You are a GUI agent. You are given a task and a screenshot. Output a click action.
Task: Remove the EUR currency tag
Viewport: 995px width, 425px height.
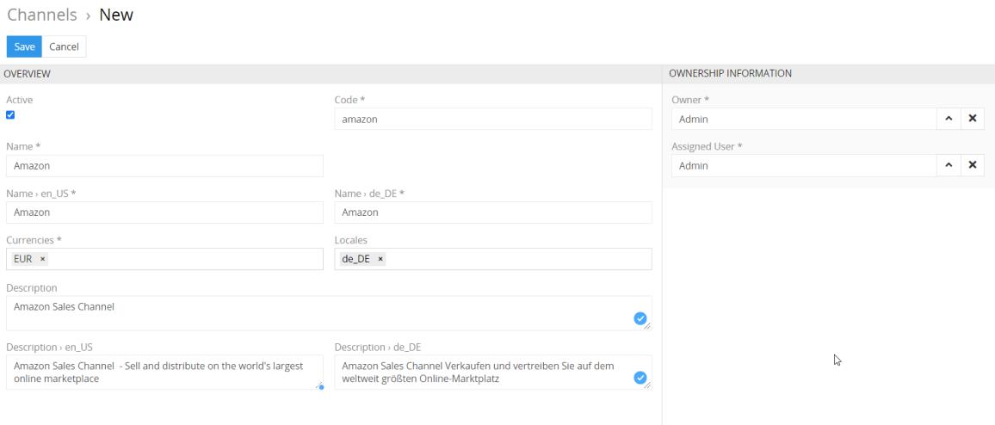pyautogui.click(x=43, y=259)
